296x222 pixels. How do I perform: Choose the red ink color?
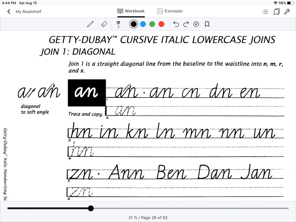pos(161,24)
